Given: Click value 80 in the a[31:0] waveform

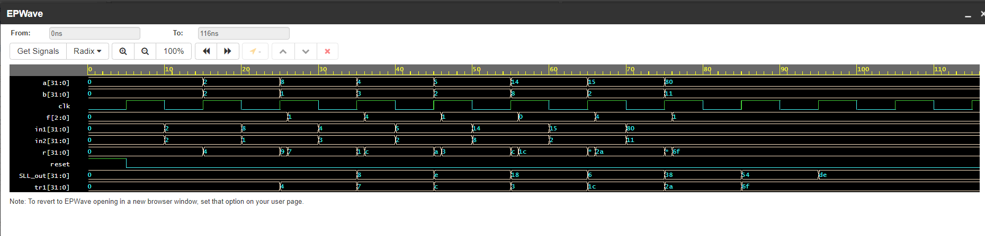Looking at the screenshot, I should click(669, 82).
